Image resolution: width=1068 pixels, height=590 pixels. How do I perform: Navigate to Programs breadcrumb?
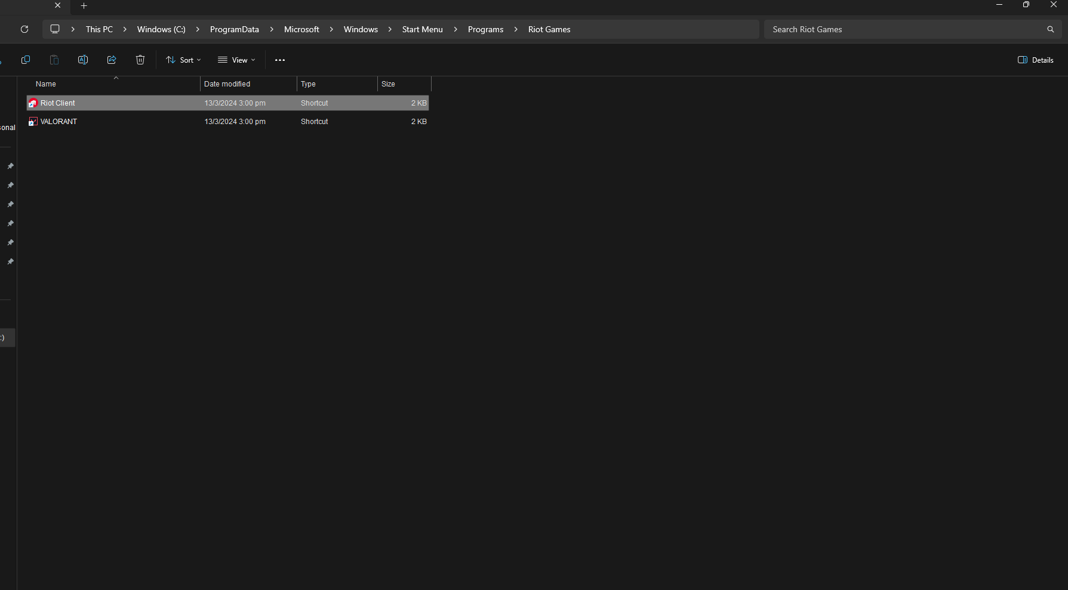point(486,29)
